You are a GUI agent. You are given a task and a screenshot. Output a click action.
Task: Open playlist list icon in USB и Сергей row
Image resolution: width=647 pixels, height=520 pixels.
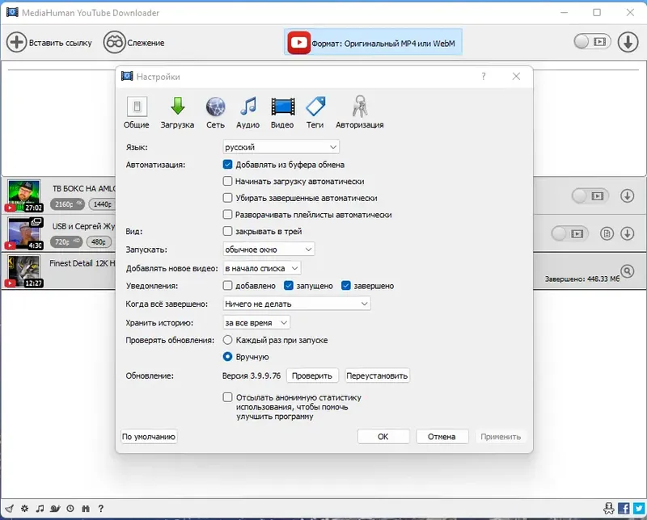click(x=607, y=233)
